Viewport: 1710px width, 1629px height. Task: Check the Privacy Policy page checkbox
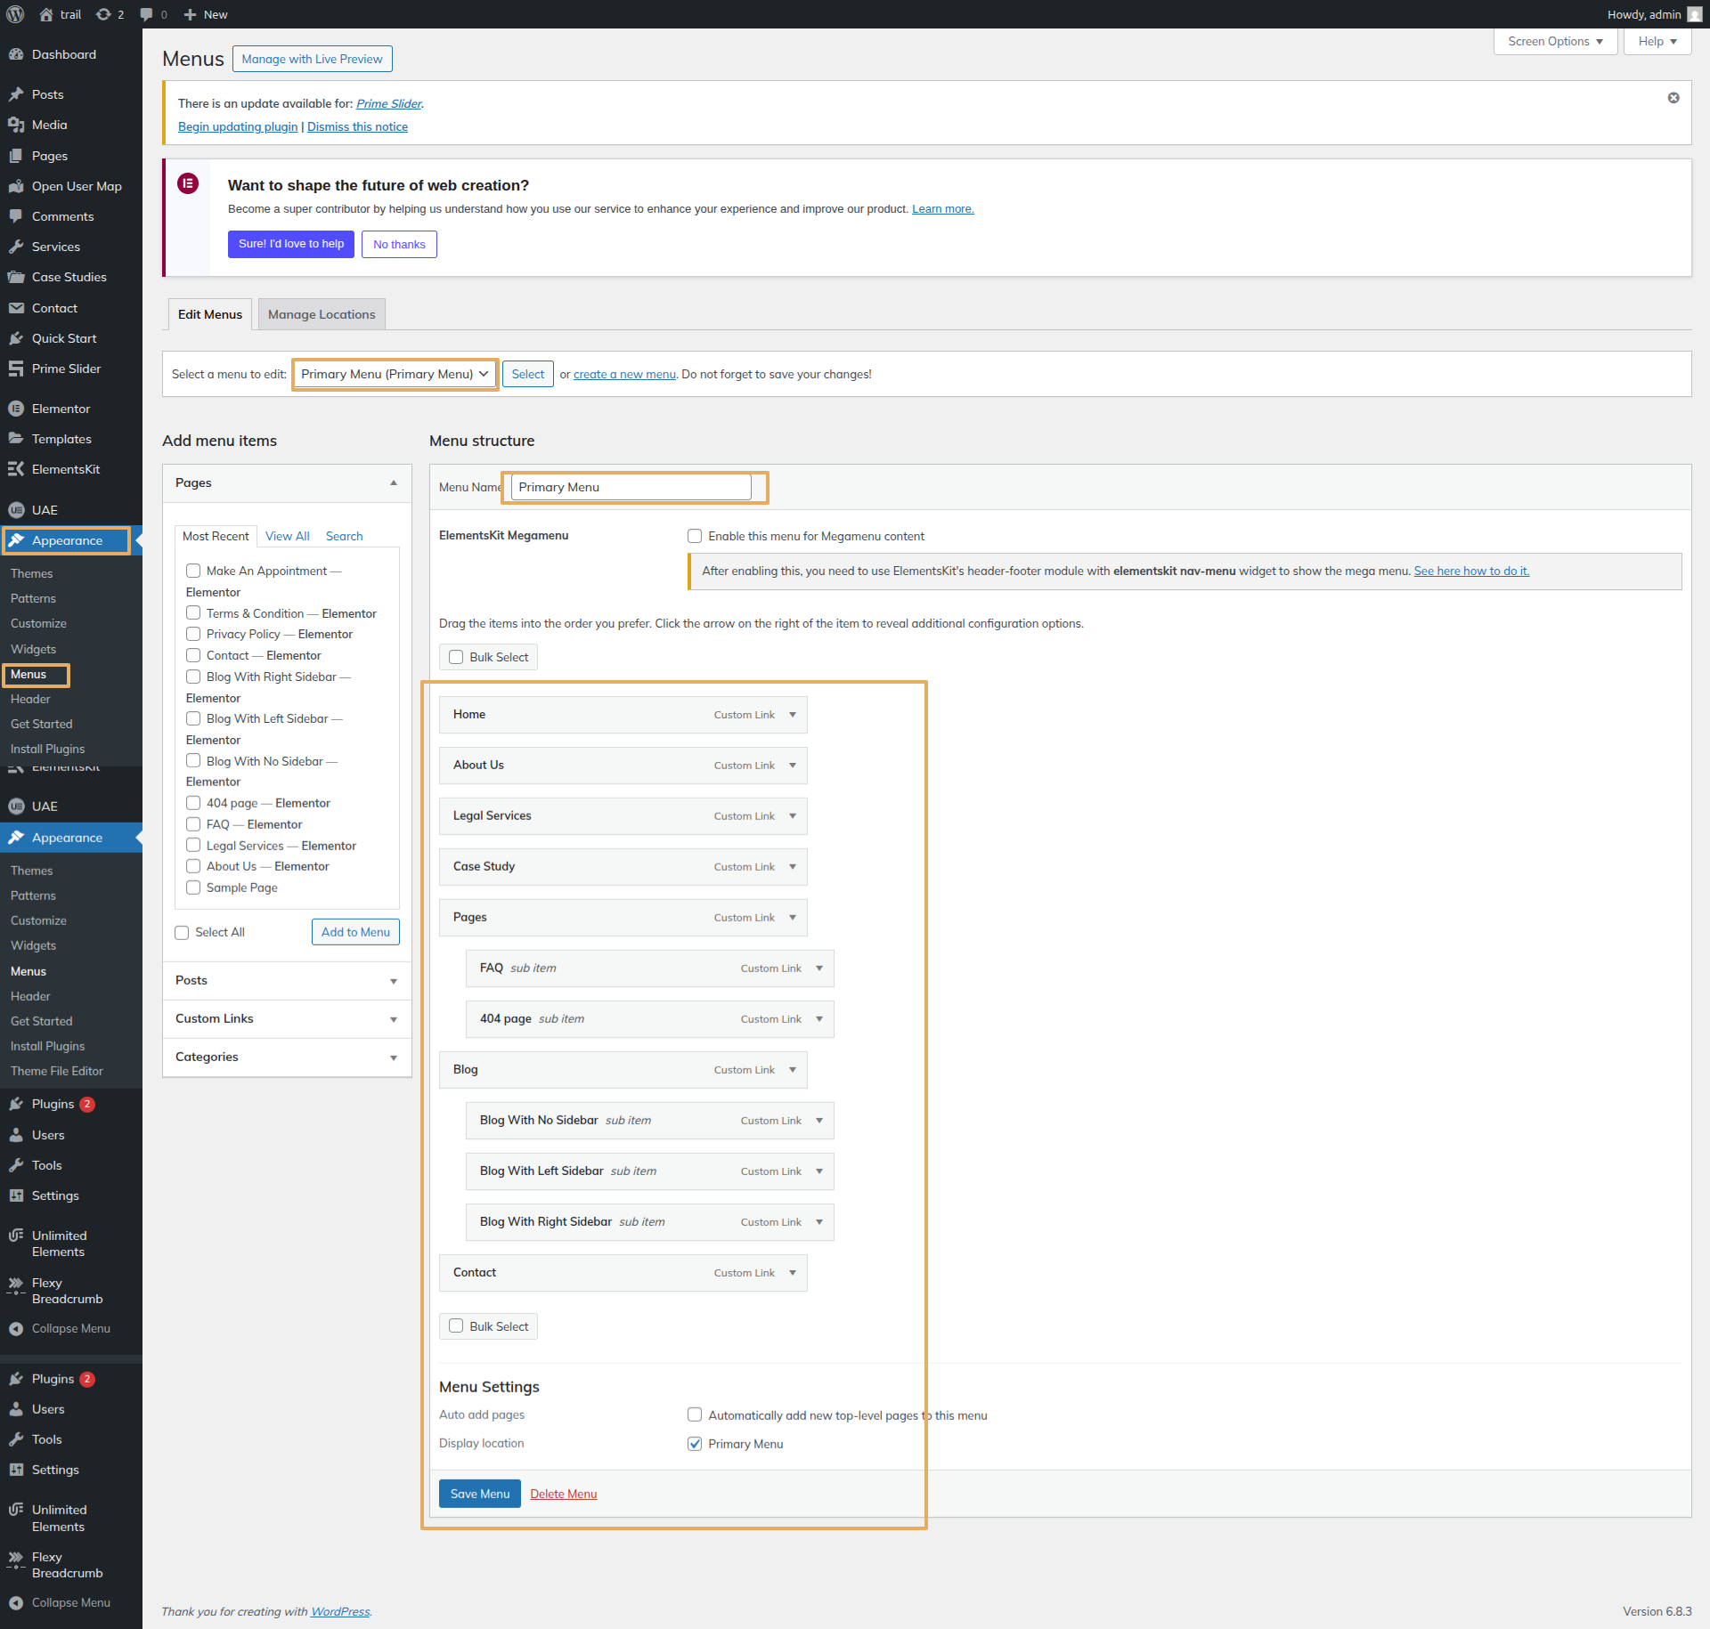tap(193, 634)
